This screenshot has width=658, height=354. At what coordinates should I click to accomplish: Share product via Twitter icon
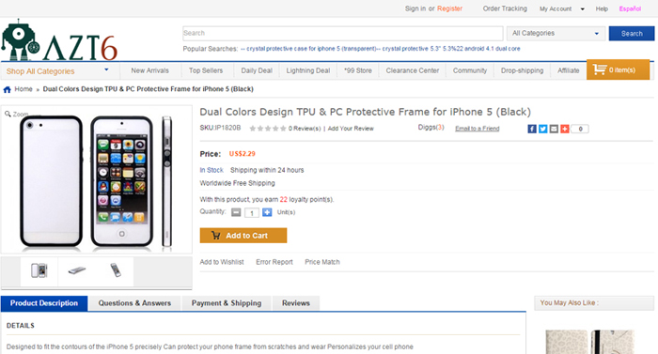point(542,129)
